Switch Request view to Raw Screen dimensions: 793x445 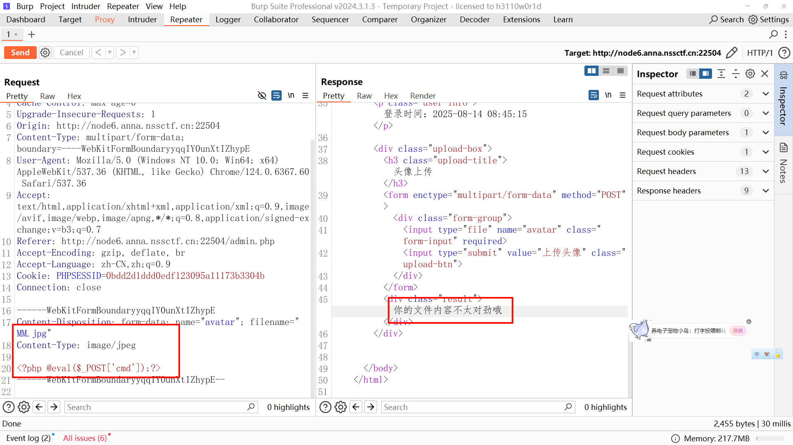click(x=47, y=96)
